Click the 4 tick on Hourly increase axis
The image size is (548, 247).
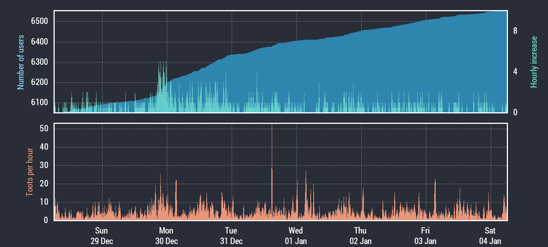515,72
